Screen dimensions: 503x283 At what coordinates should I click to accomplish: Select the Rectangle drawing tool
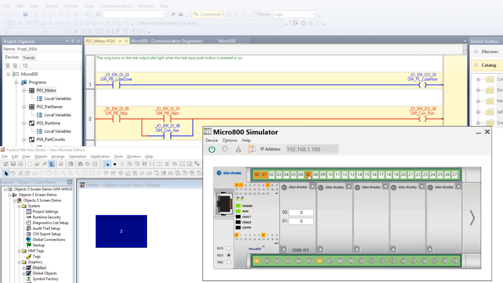click(85, 173)
